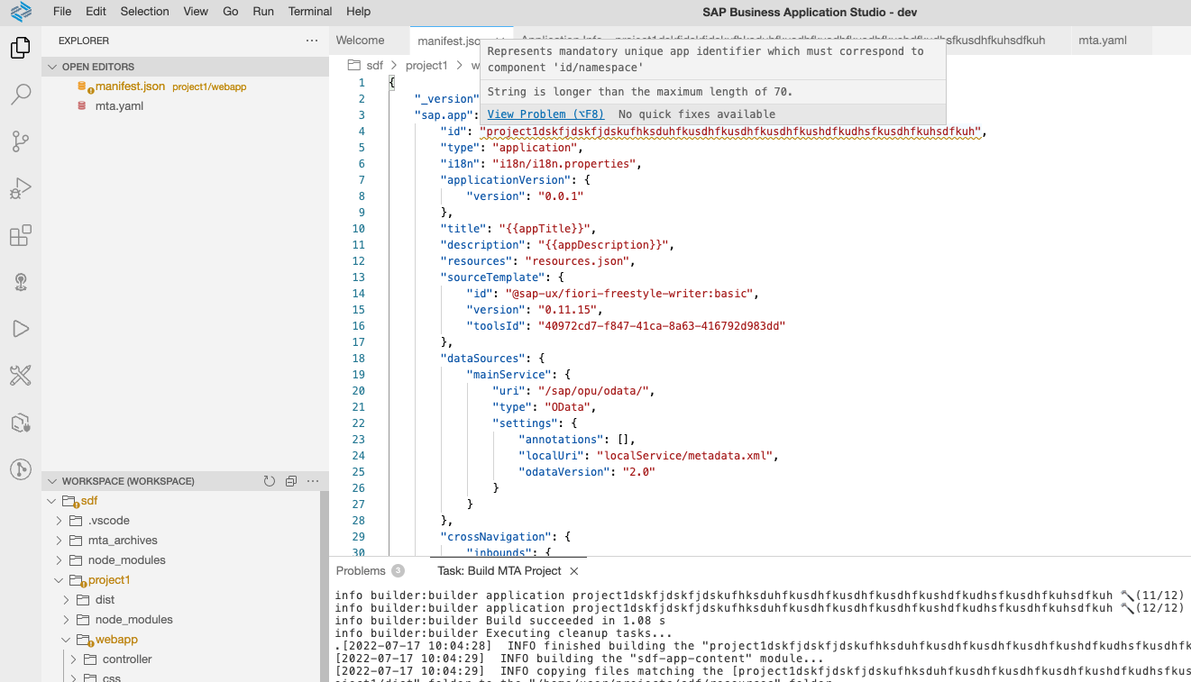1191x682 pixels.
Task: Click "@sap-ux/fiori-freestyle-writer:basic" text
Action: [630, 294]
